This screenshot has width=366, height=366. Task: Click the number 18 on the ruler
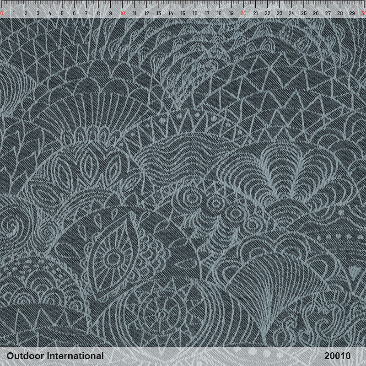219,13
